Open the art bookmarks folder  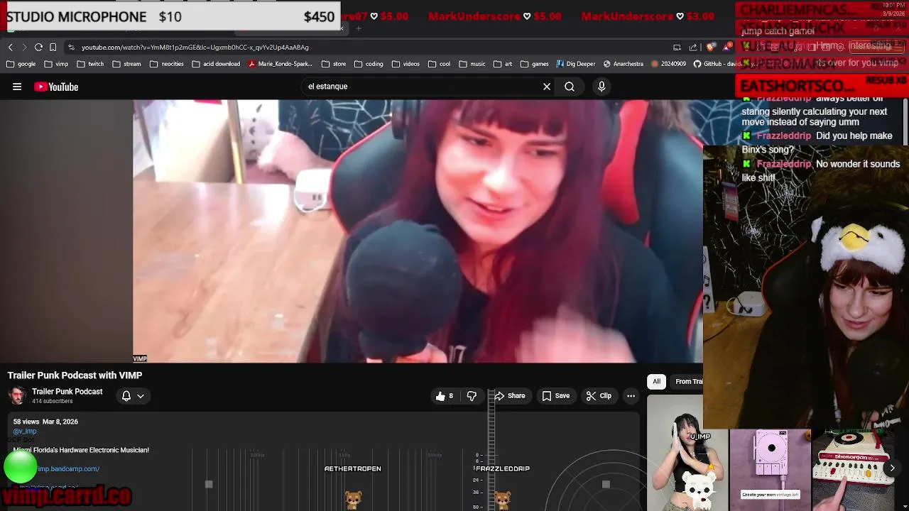coord(503,64)
